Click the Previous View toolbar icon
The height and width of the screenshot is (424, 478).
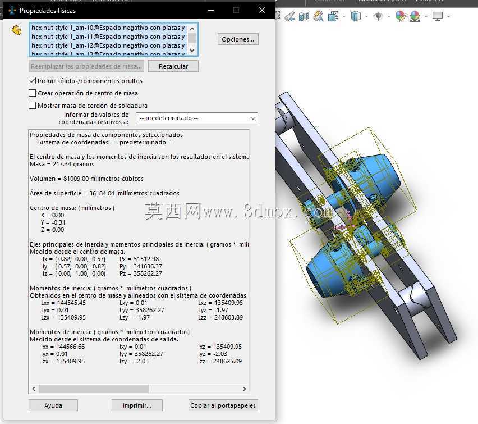click(x=290, y=16)
